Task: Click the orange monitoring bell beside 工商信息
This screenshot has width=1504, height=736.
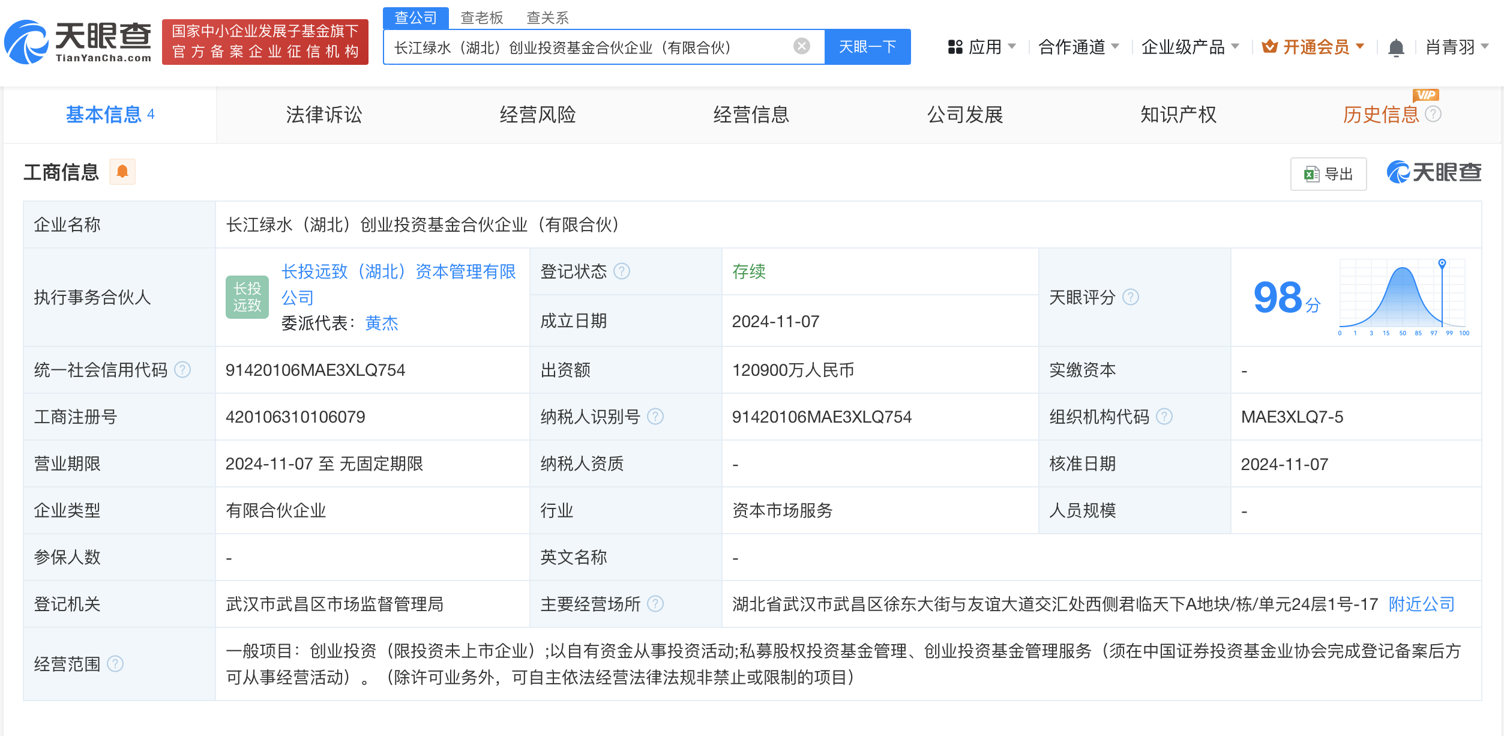Action: coord(122,172)
